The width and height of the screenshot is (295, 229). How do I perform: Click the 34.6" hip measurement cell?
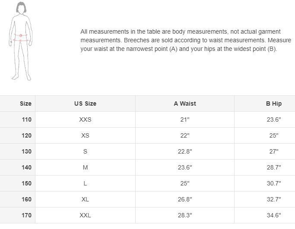click(273, 215)
